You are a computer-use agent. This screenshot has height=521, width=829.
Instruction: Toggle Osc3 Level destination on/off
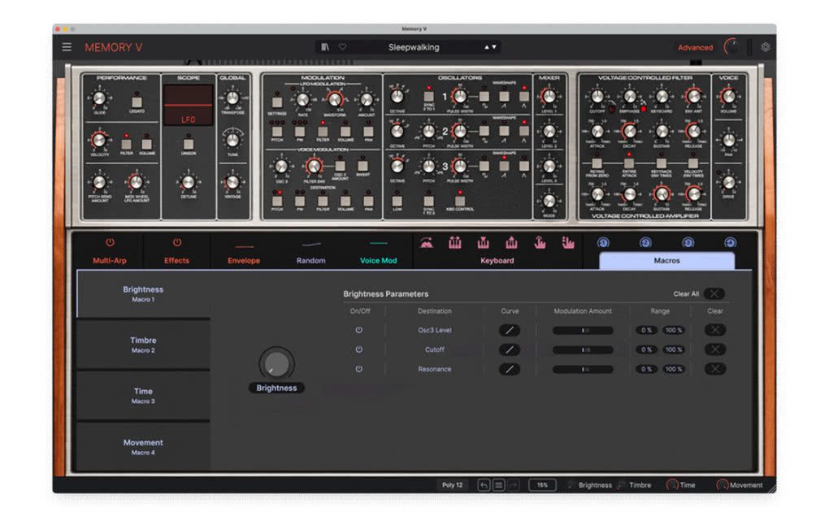(x=359, y=330)
